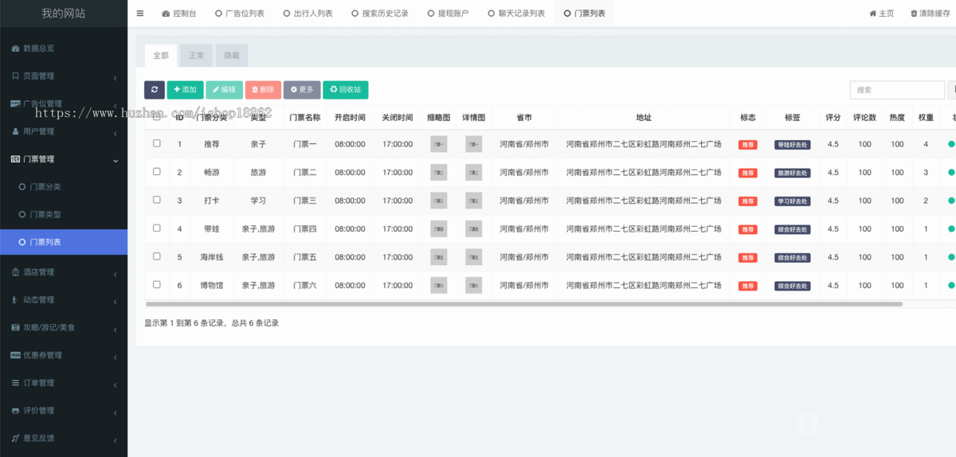Screen dimensions: 956x457
Task: Click the green 添加 button
Action: pos(185,90)
